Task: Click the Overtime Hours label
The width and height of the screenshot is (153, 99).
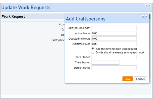Action: point(81,44)
